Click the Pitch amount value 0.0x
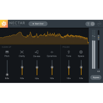Viewport: 103px width, 103px height. click(7, 78)
